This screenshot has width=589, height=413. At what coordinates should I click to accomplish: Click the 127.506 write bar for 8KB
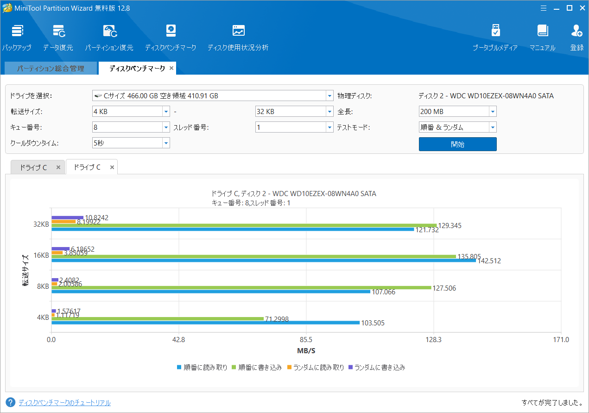pos(241,287)
